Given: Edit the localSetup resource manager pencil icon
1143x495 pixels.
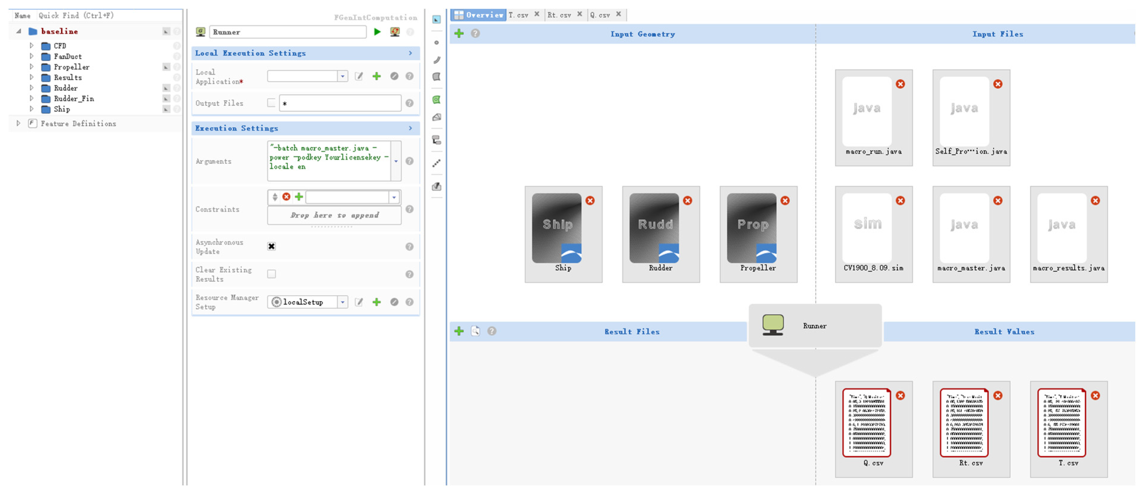Looking at the screenshot, I should click(x=358, y=302).
